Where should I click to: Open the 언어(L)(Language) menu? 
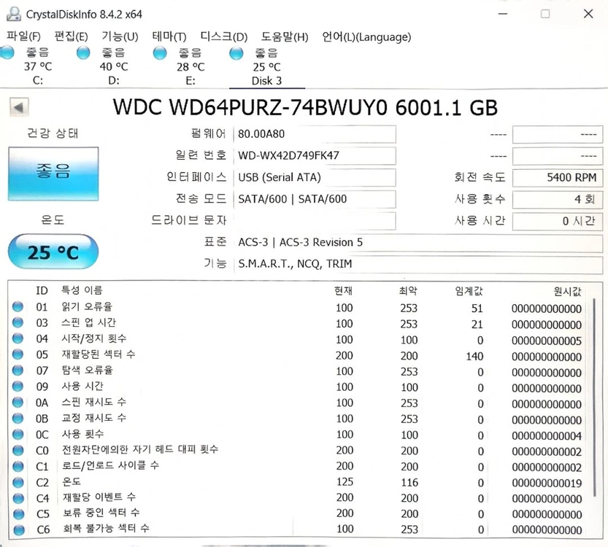click(x=366, y=37)
